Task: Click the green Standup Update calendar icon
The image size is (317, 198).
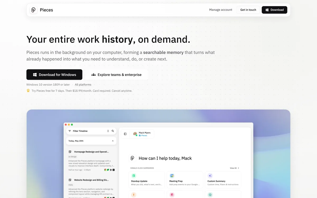Action: [134, 176]
